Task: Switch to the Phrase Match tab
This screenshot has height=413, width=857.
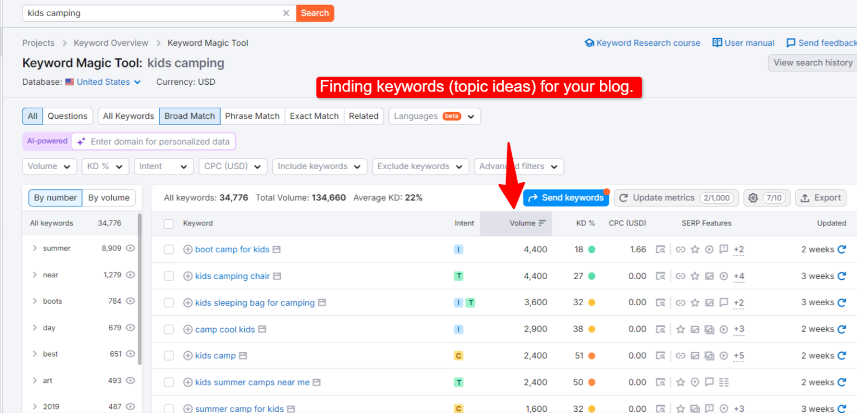Action: click(252, 116)
